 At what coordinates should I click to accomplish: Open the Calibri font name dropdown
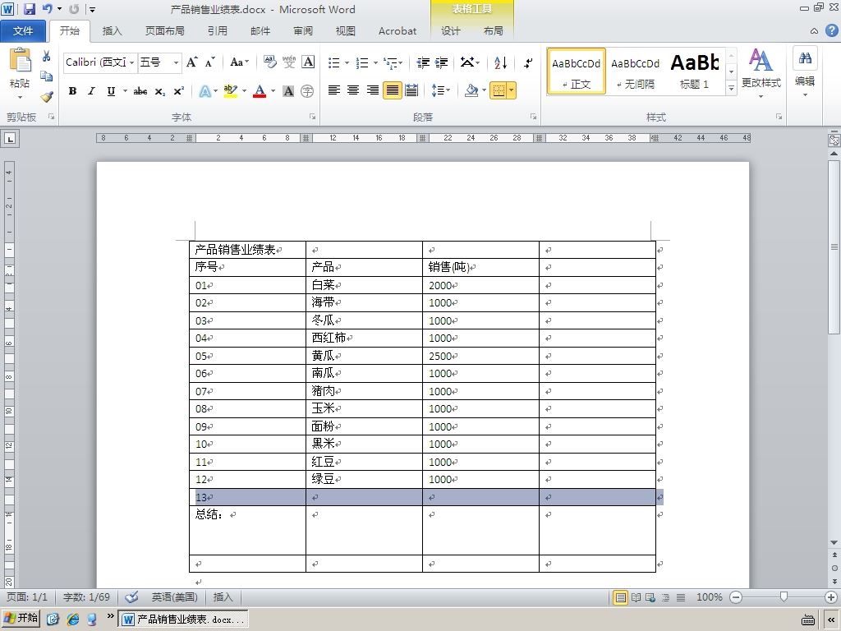tap(132, 62)
